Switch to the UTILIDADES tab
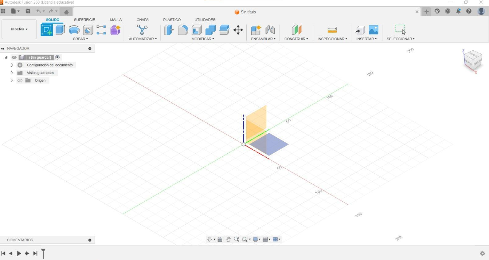 tap(205, 20)
